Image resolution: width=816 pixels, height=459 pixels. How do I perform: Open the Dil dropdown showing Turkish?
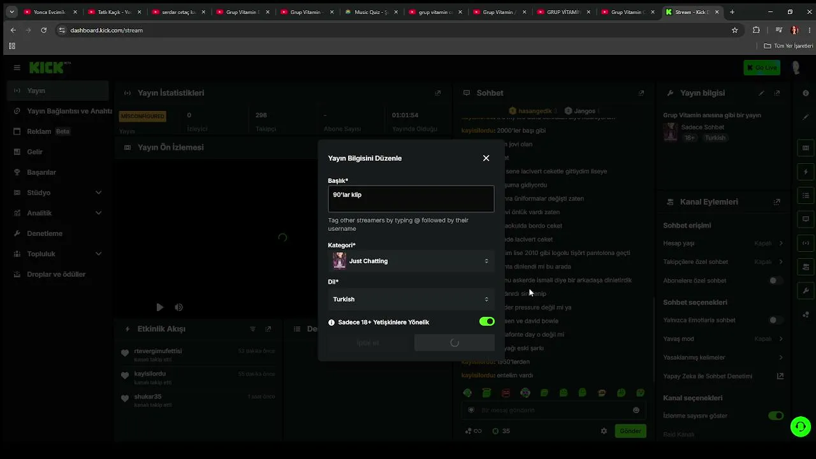click(x=411, y=299)
